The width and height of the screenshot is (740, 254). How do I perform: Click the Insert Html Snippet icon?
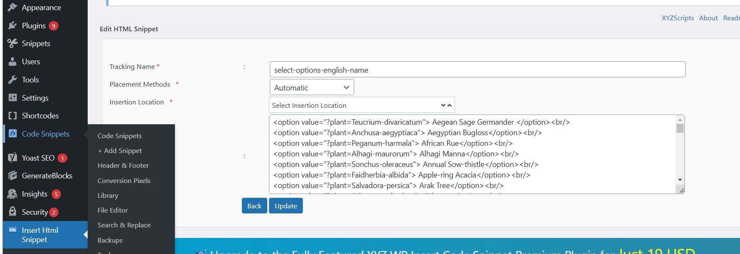click(x=13, y=230)
